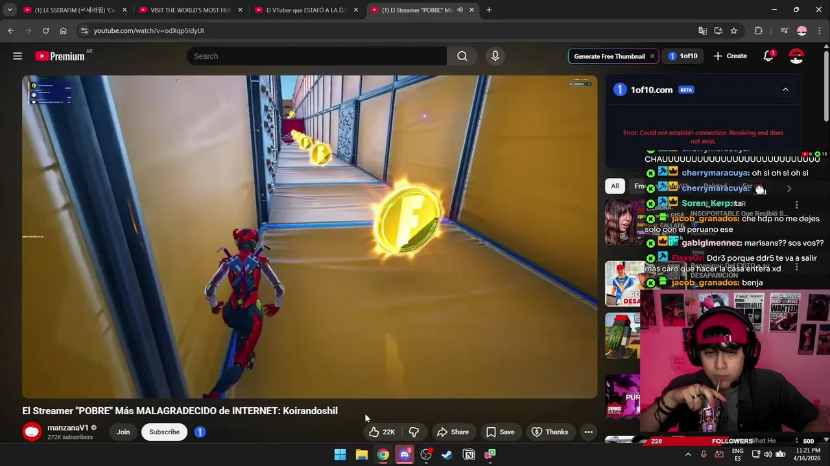Screen dimensions: 830x466
Task: Click the address bar URL
Action: (148, 30)
